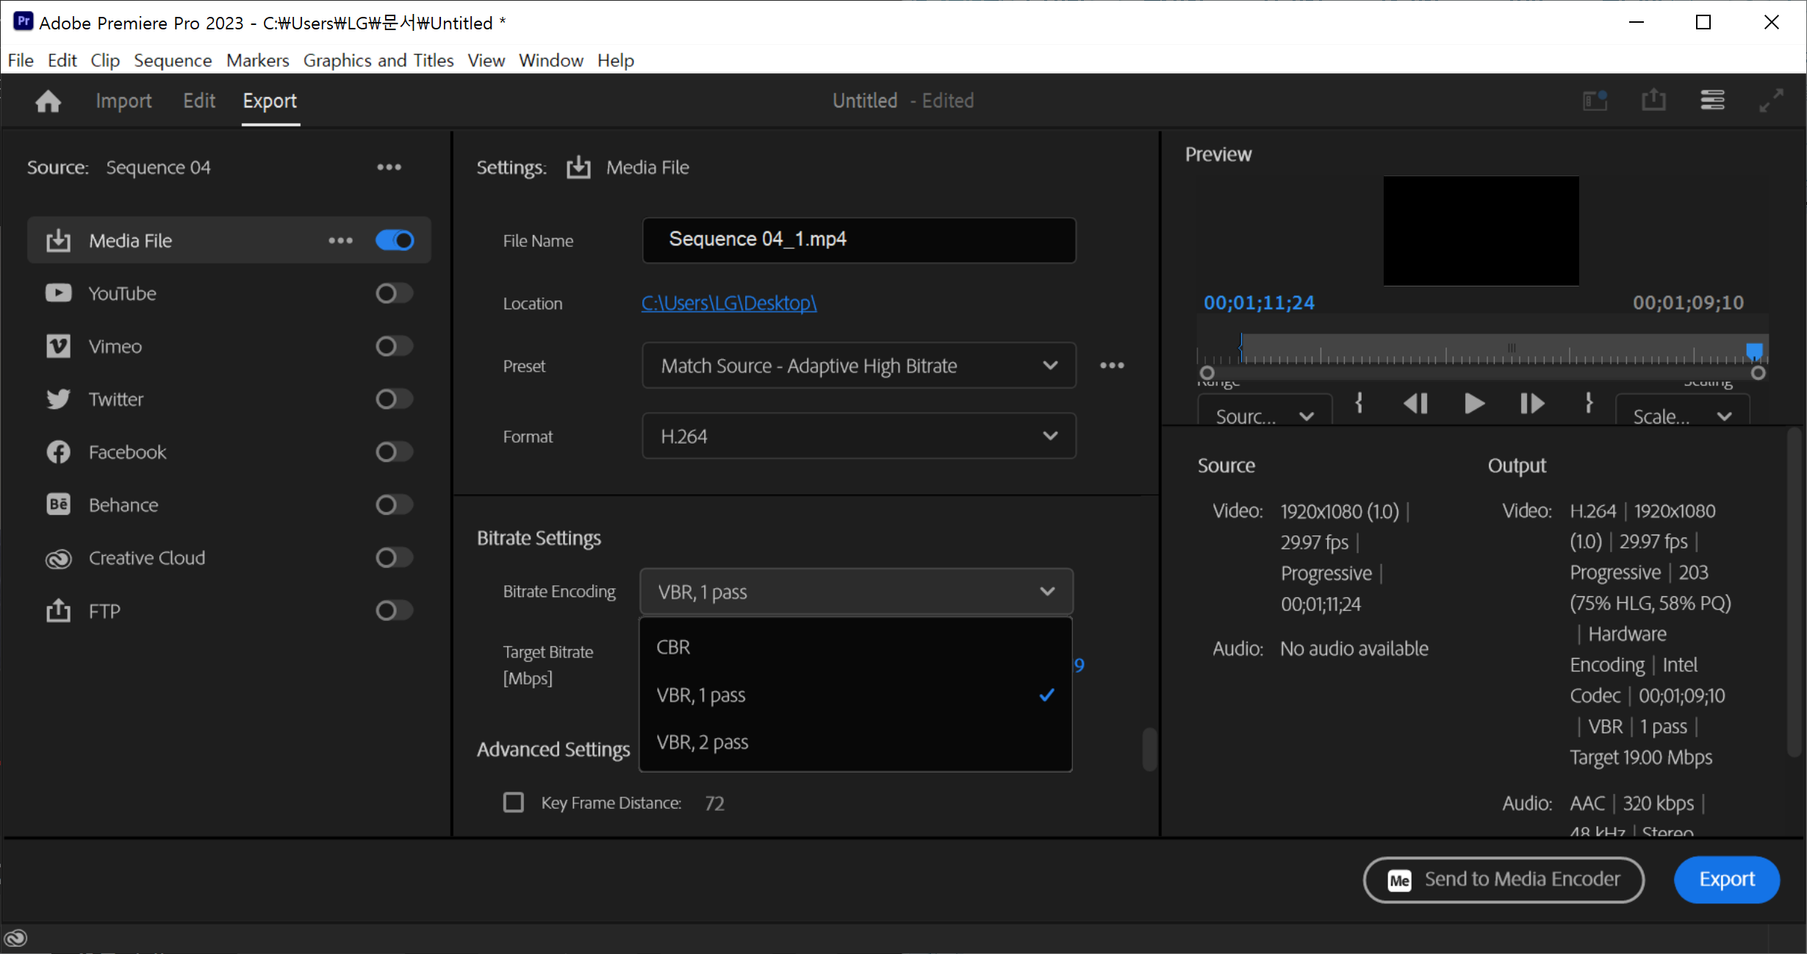Click the Home icon in header
1807x954 pixels.
[x=48, y=101]
